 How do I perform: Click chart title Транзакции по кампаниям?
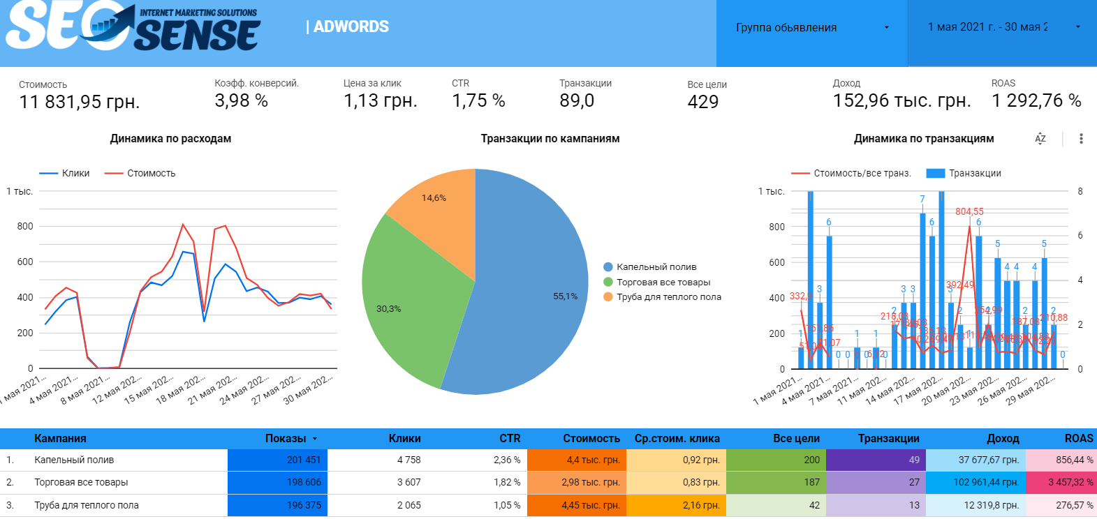(x=550, y=138)
